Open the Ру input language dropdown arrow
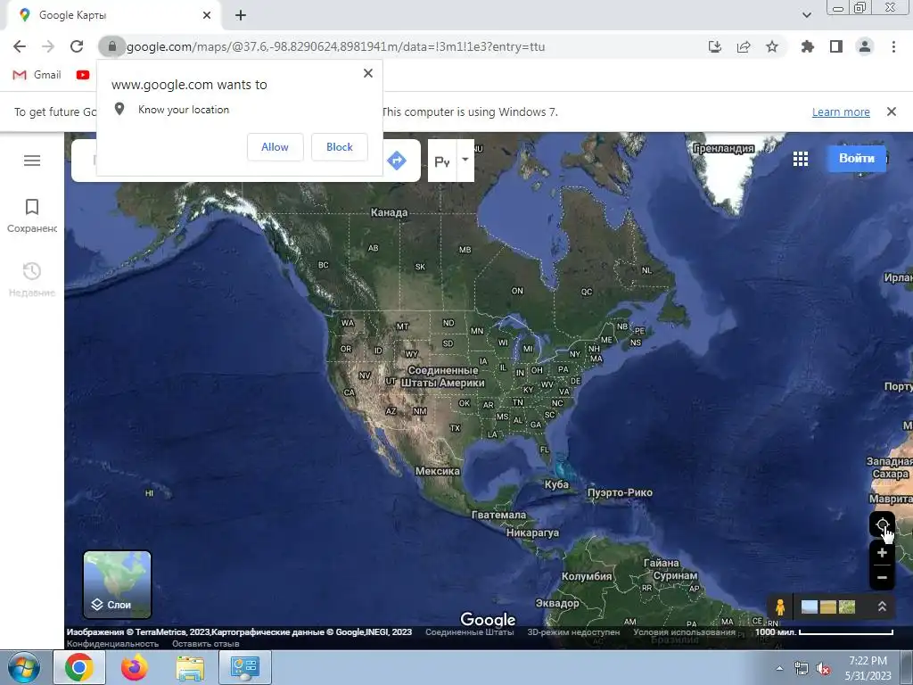 [x=465, y=160]
